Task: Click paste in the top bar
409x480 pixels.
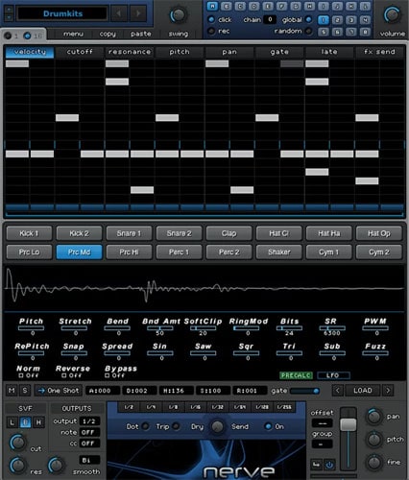Action: (141, 34)
